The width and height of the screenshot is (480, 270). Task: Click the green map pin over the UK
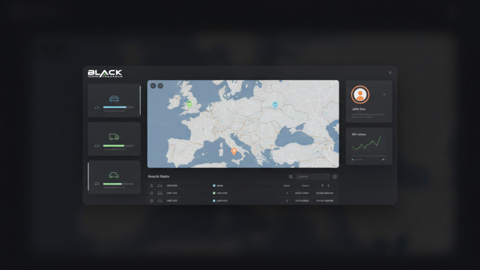pyautogui.click(x=189, y=104)
